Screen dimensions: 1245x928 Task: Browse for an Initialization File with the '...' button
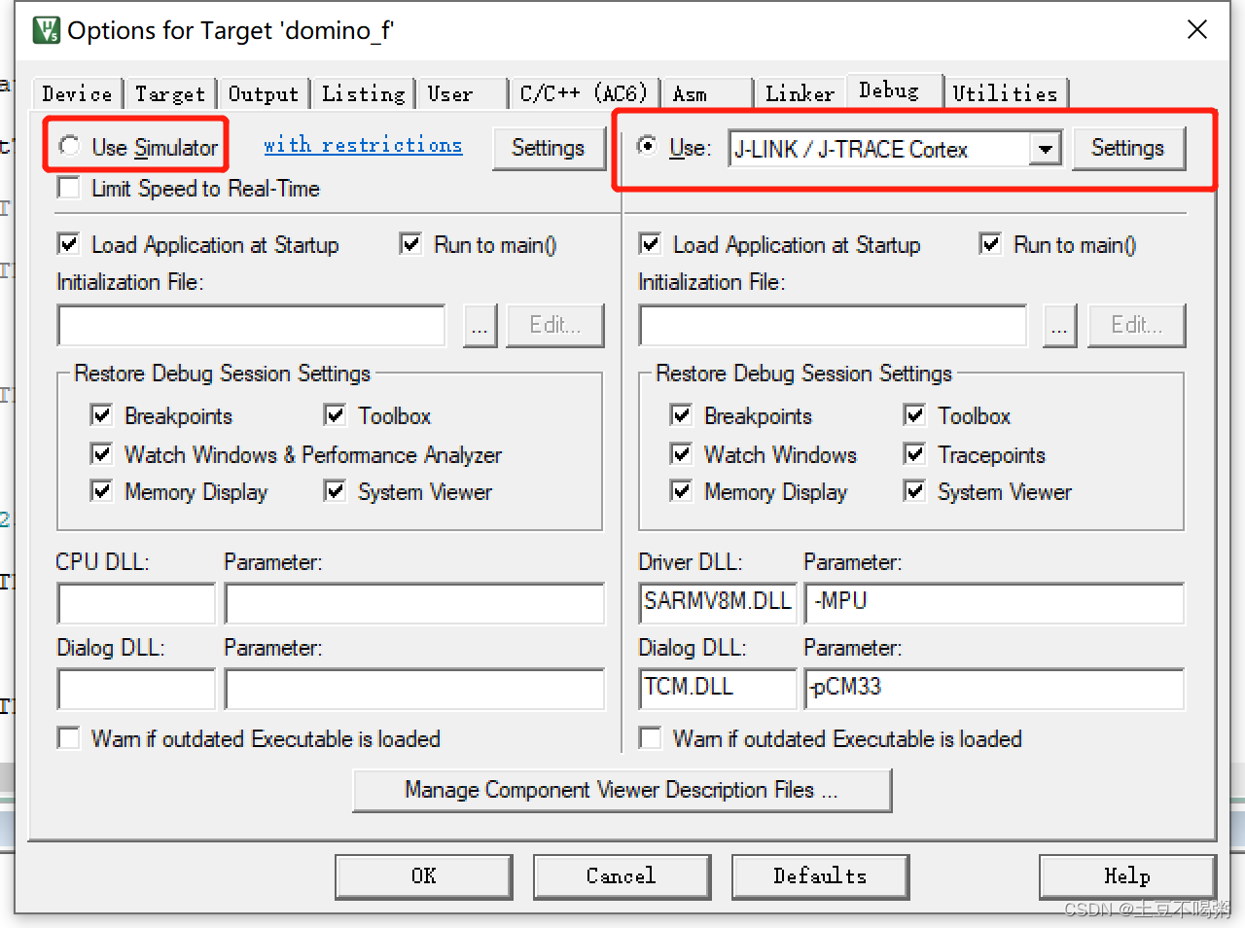point(480,325)
